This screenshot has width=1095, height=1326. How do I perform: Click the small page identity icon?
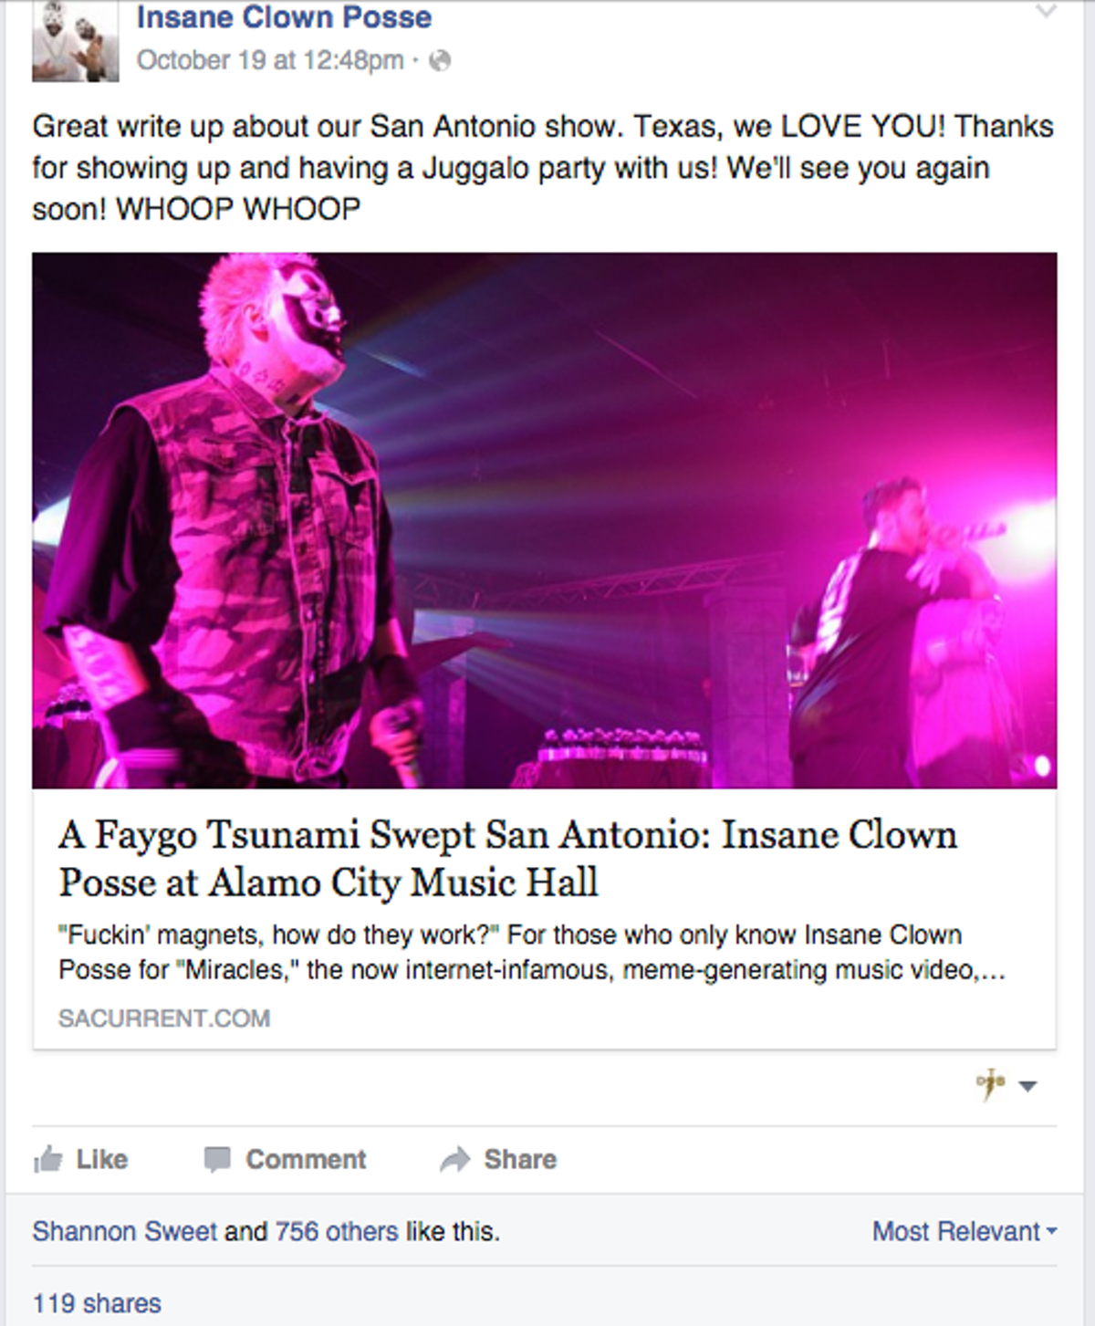[x=990, y=1084]
